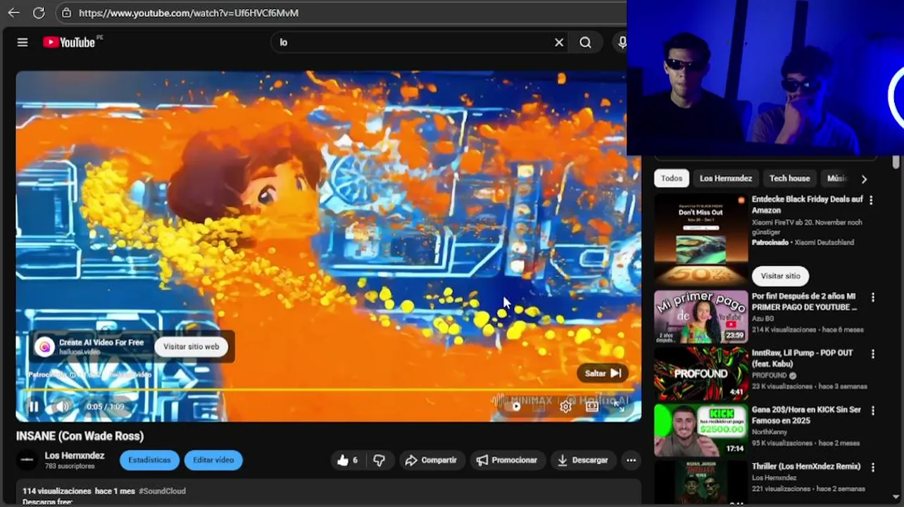Click Visitar sitio web on the ad overlay
904x507 pixels.
click(x=191, y=346)
